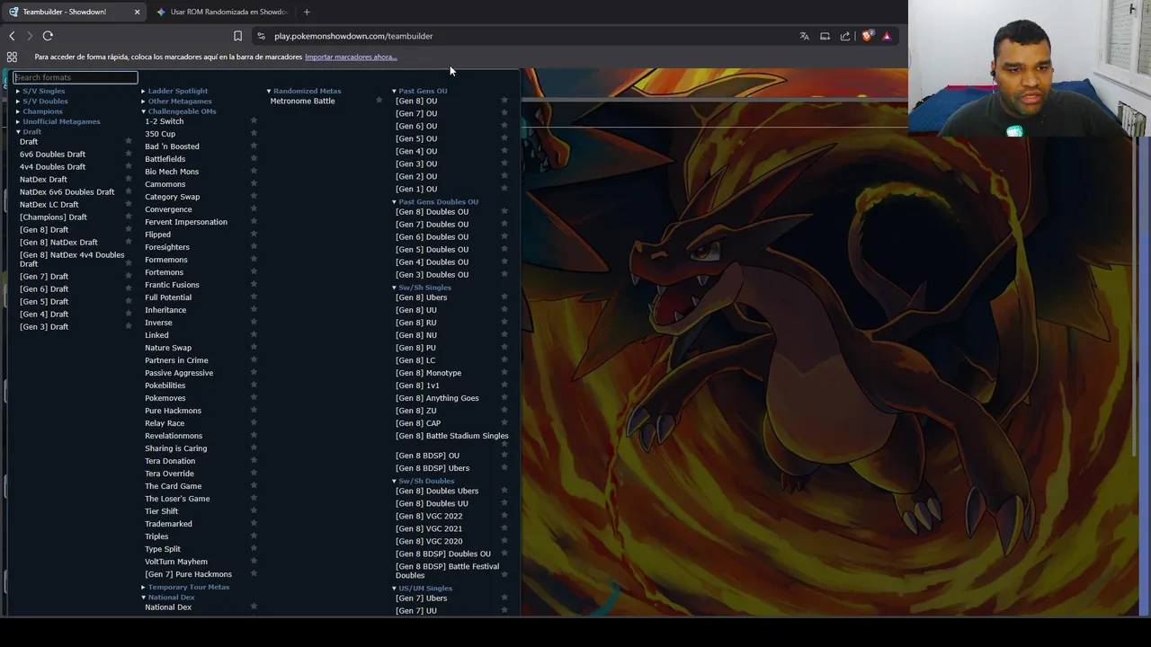Viewport: 1151px width, 647px height.
Task: Expand the Ladder Spotlight section
Action: 174,91
